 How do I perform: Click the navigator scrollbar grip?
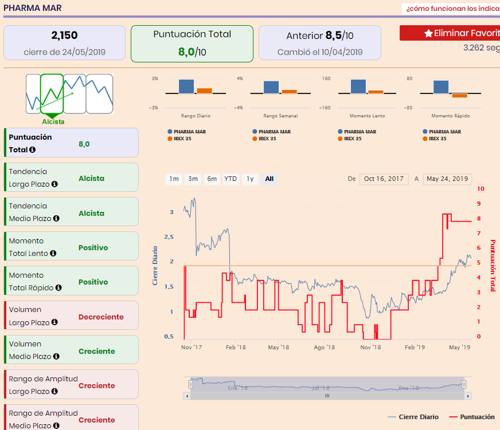[327, 396]
